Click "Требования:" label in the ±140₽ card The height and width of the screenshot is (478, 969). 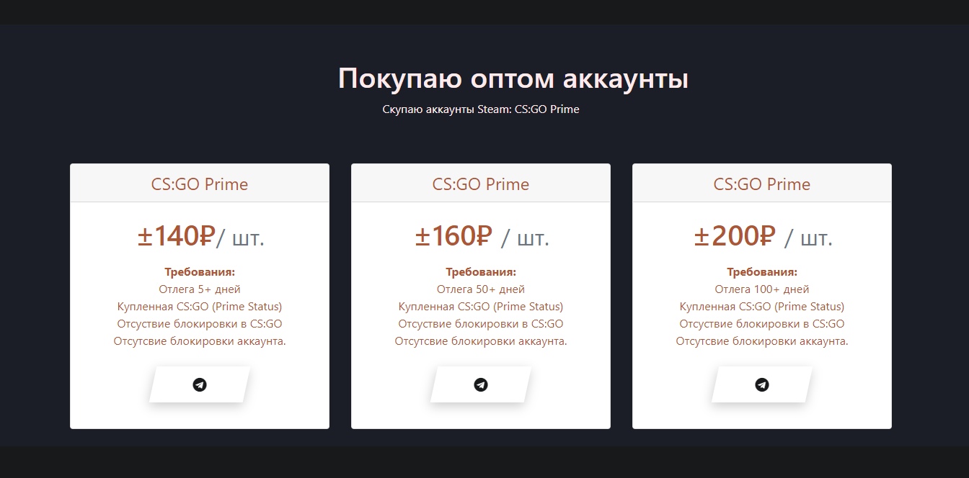click(200, 272)
